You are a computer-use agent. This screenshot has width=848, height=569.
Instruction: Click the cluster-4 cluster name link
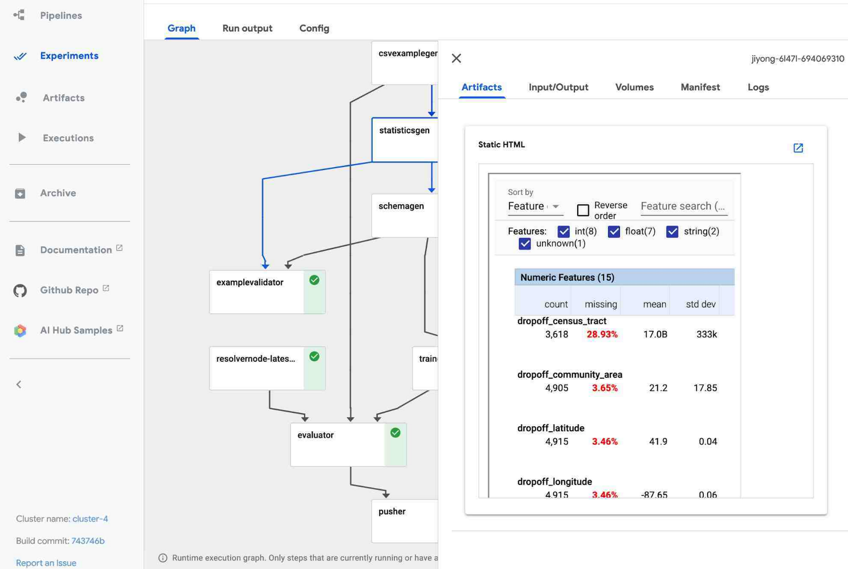(x=89, y=519)
